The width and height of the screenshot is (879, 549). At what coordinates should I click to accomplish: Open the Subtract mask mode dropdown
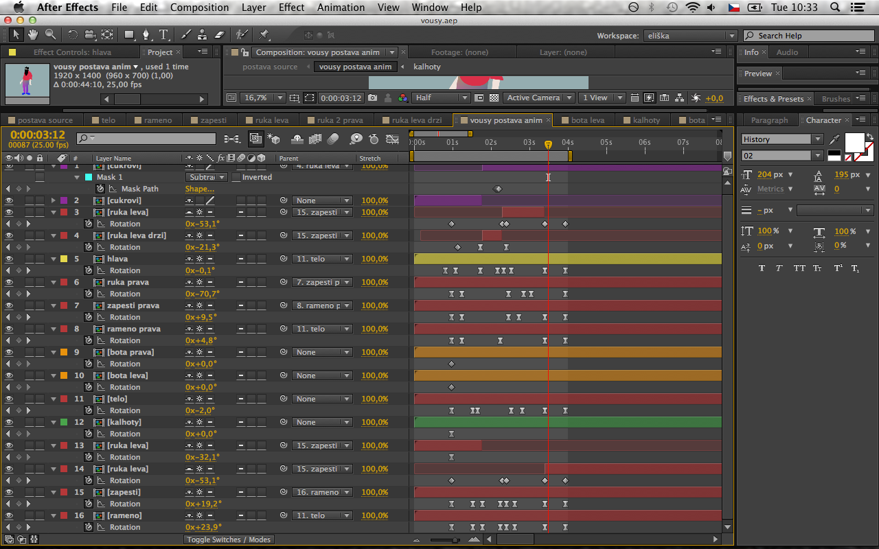tap(206, 177)
